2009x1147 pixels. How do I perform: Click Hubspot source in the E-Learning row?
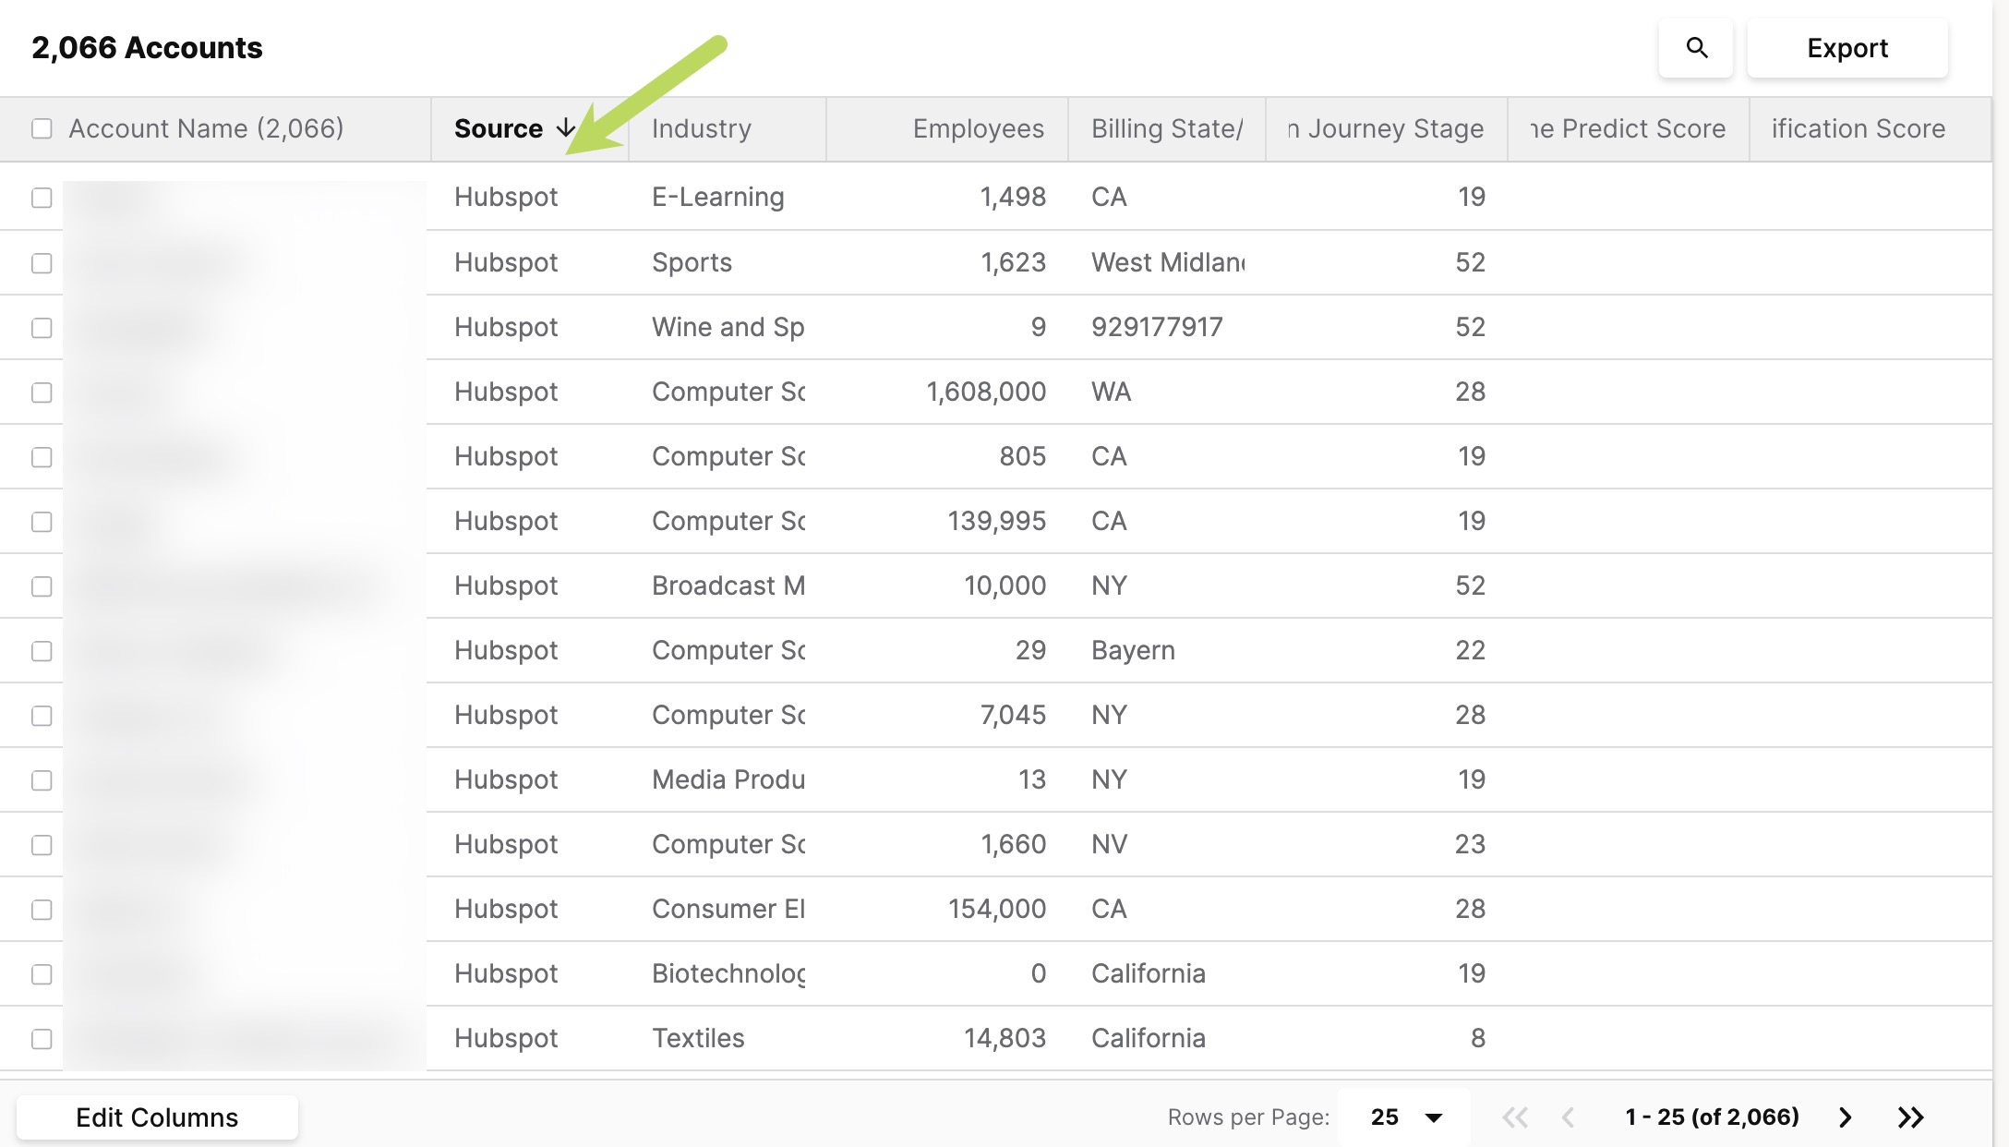tap(506, 197)
